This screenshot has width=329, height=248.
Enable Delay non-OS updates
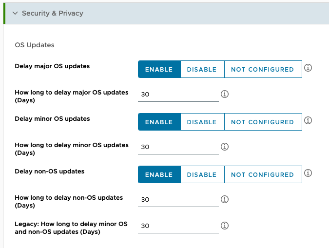tap(159, 174)
